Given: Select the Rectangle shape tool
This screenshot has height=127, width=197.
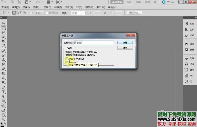Looking at the screenshot, I should pyautogui.click(x=3, y=101).
